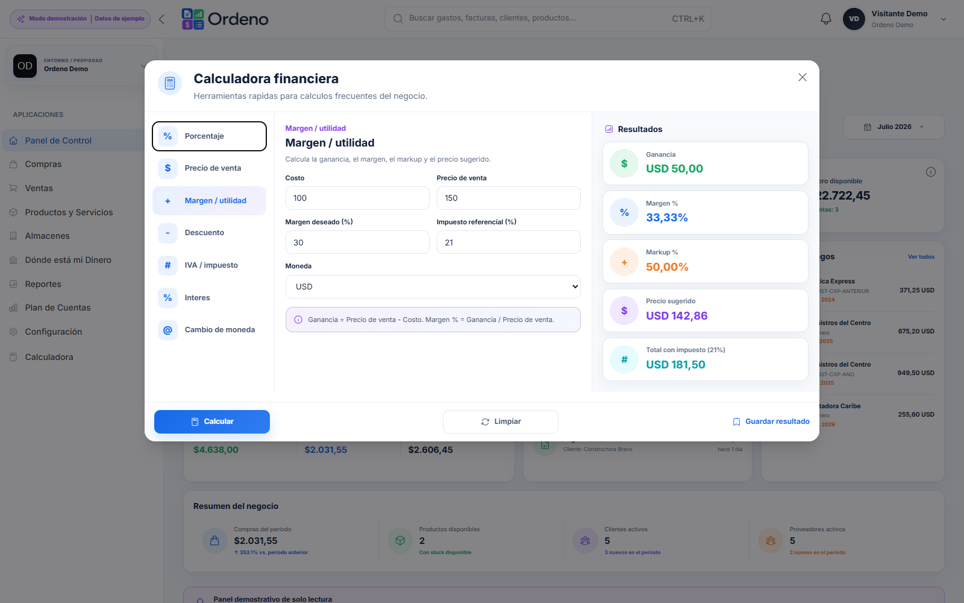Open the IVA / impuesto tab
Viewport: 964px width, 603px height.
tap(209, 265)
